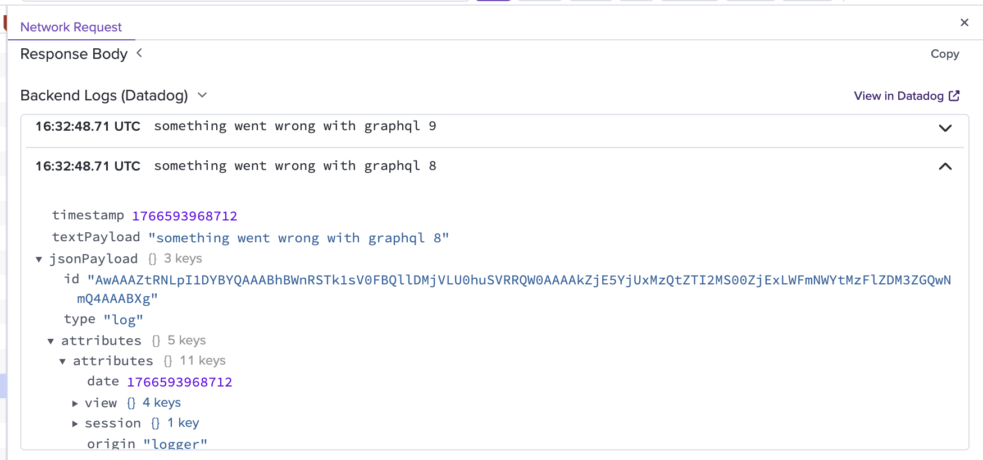Open View in Datadog link
This screenshot has width=983, height=460.
coord(899,96)
